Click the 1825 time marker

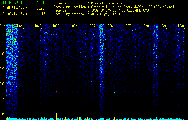tap(91, 26)
